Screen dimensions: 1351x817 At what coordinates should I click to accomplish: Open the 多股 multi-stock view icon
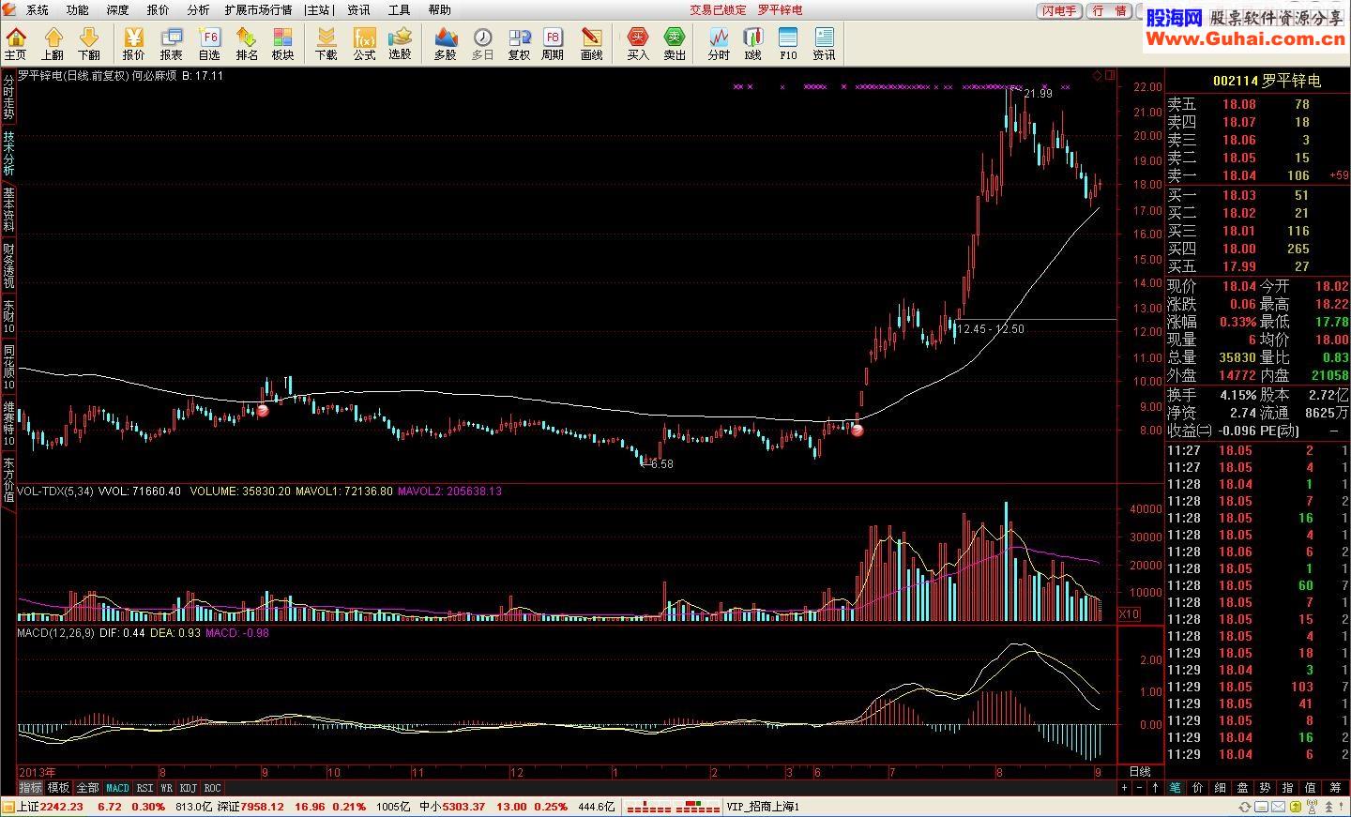[446, 44]
